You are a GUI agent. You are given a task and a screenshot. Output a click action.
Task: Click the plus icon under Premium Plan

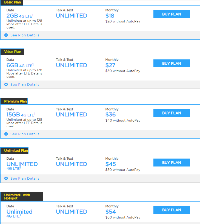[6, 134]
